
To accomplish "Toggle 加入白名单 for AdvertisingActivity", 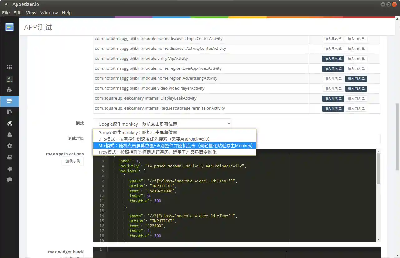I will (356, 79).
